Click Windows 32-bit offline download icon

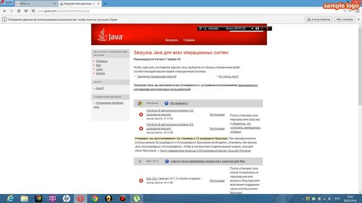tap(141, 114)
